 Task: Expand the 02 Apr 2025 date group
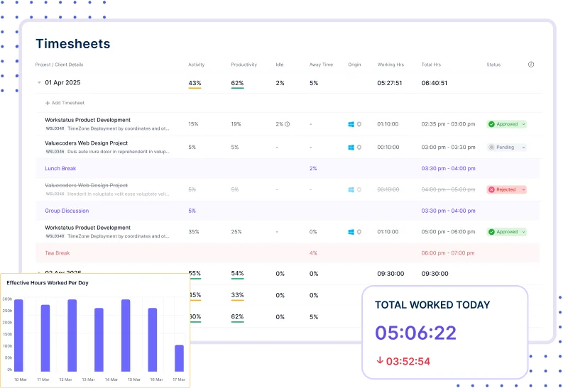tap(39, 273)
